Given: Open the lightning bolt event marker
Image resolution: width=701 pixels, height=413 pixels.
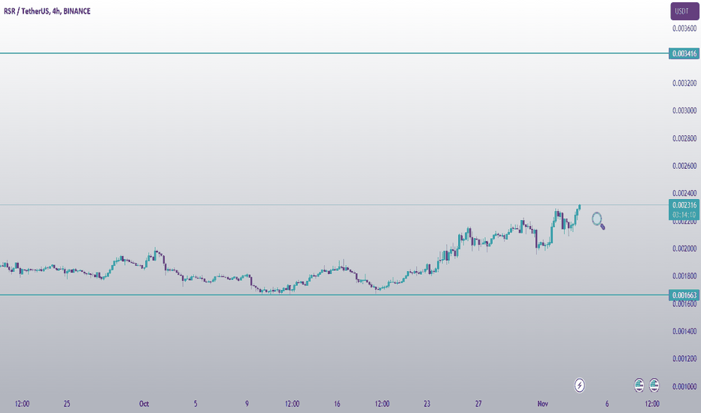Looking at the screenshot, I should point(579,385).
